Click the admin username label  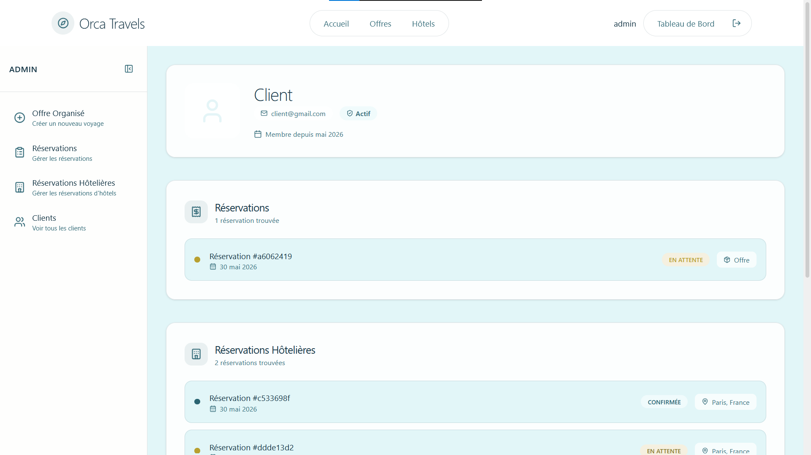(x=625, y=24)
